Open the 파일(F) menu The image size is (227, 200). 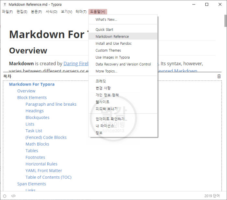pos(7,12)
